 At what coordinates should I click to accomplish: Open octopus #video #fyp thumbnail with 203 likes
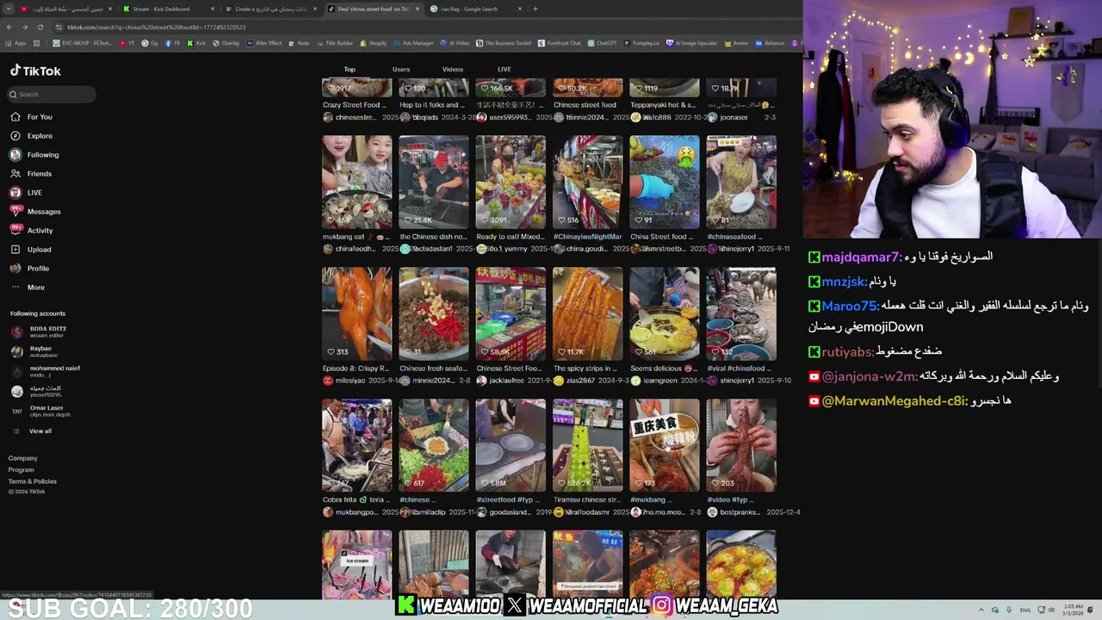[x=741, y=445]
